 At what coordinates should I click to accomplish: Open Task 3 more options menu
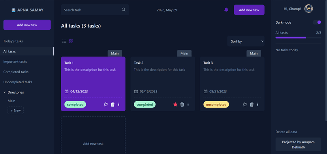click(257, 104)
